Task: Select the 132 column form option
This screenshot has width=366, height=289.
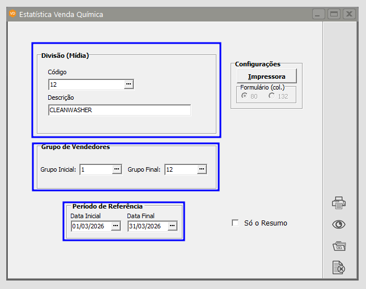Action: [x=272, y=96]
